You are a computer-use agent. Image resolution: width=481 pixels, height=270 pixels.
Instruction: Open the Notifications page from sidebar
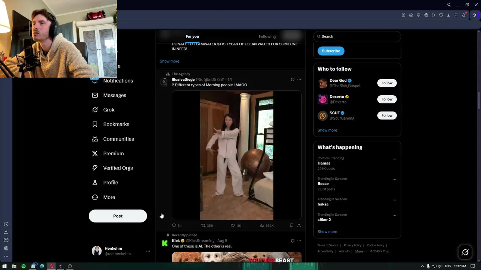(112, 81)
